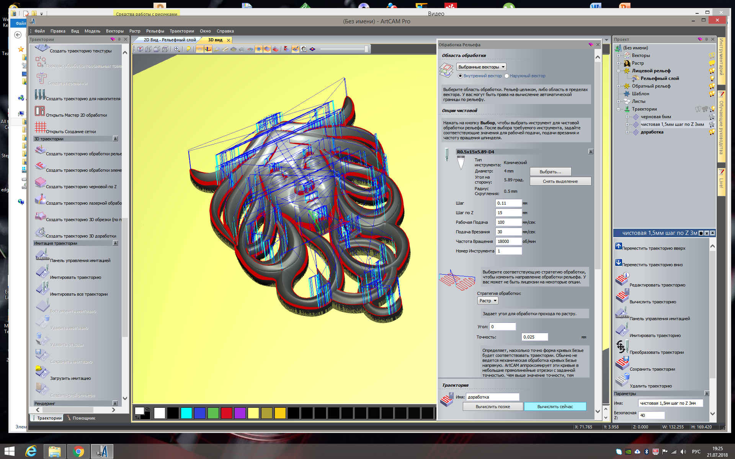Click the Вычислить сейчас button
This screenshot has width=735, height=459.
click(555, 407)
